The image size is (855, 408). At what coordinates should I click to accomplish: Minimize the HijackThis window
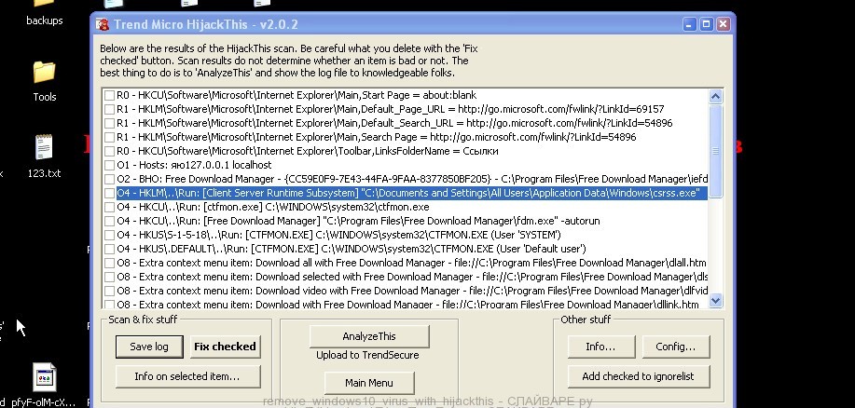(689, 24)
